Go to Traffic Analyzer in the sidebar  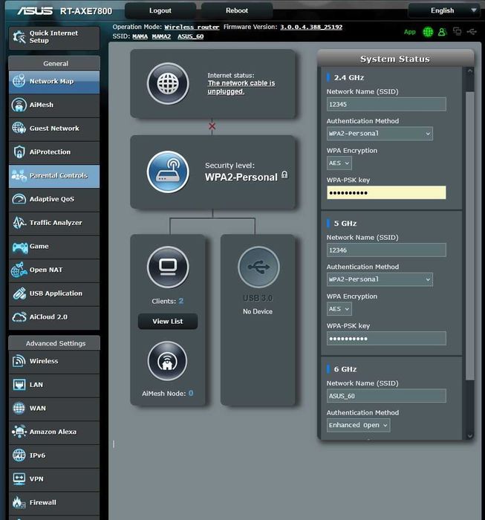(54, 223)
